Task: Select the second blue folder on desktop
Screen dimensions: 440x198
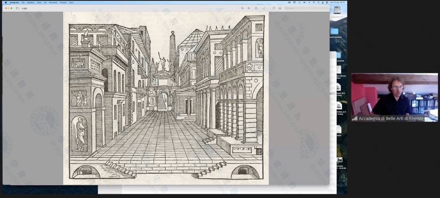Action: [x=339, y=55]
